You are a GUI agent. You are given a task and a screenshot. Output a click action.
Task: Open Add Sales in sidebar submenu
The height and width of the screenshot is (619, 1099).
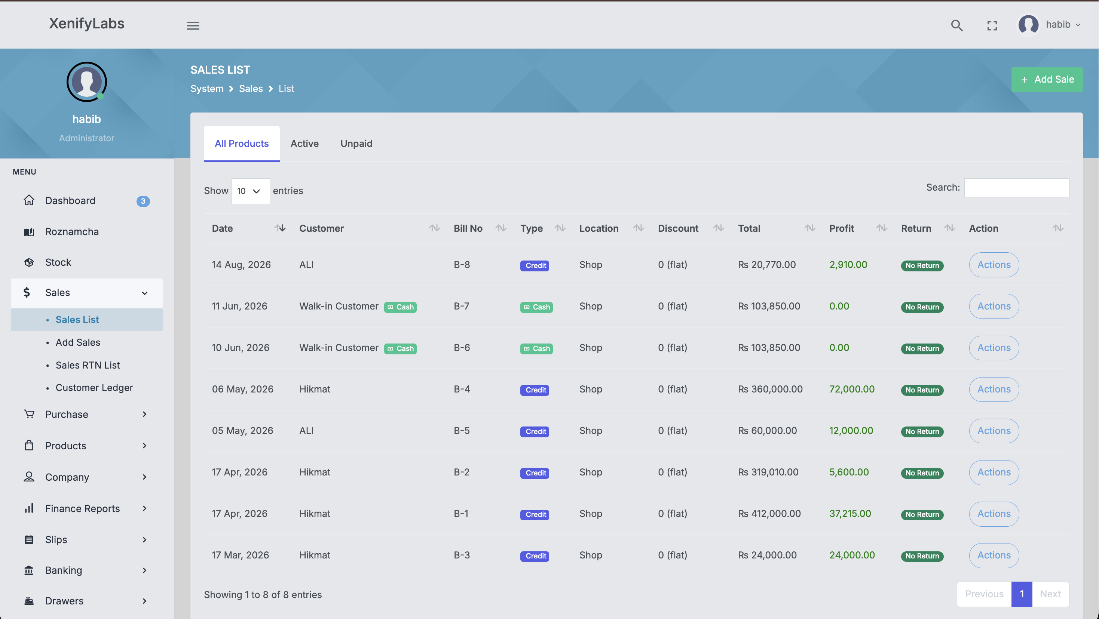(x=78, y=342)
